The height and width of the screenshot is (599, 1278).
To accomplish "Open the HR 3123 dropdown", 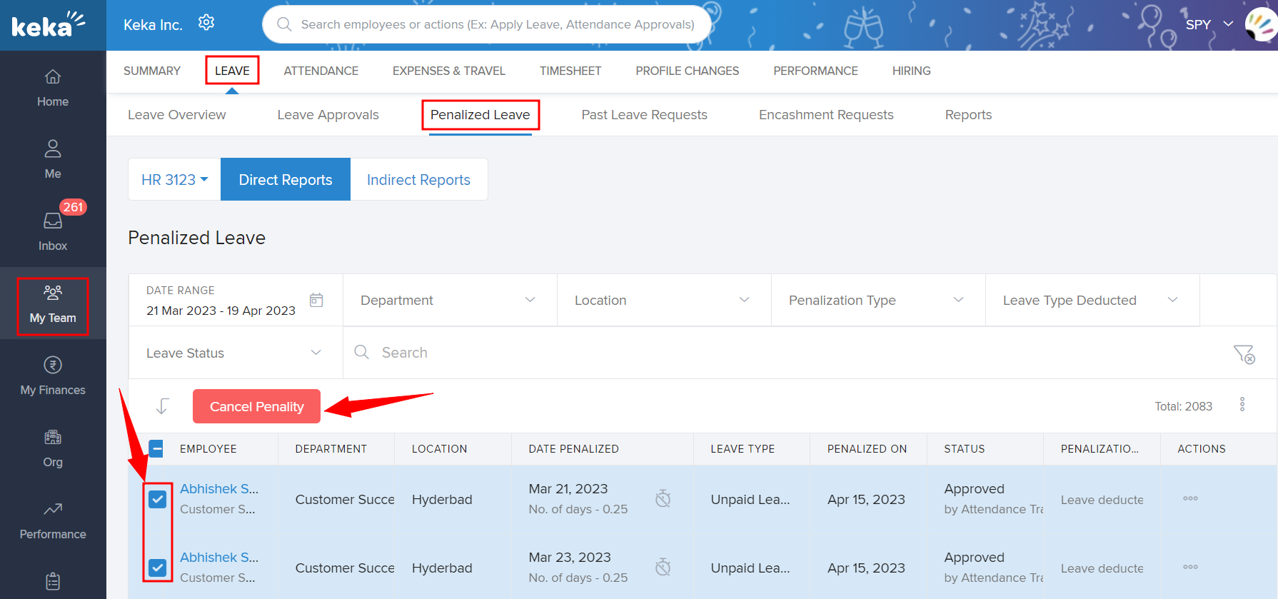I will pyautogui.click(x=174, y=180).
